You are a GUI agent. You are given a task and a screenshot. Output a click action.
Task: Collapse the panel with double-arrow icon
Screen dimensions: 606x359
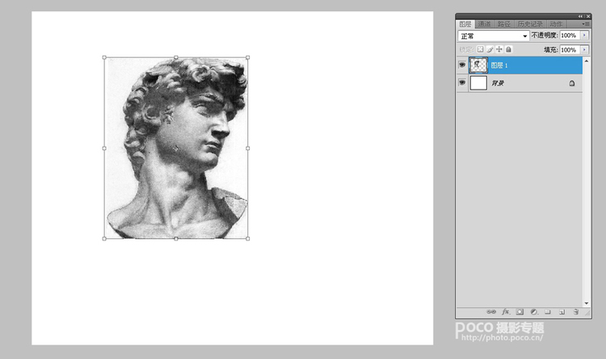580,16
